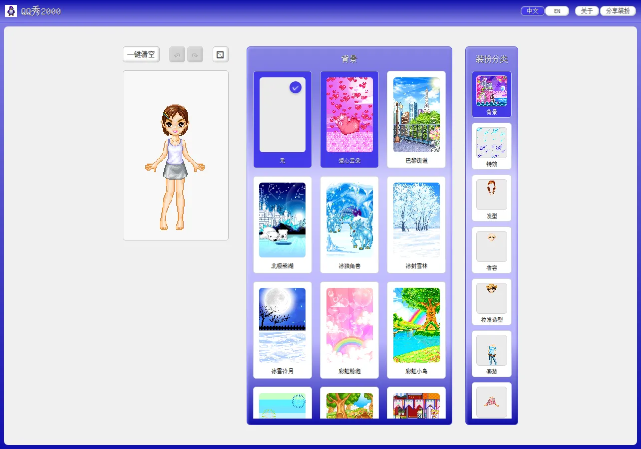This screenshot has width=641, height=449.
Task: Apply the 爱心云朵 background
Action: (x=349, y=119)
